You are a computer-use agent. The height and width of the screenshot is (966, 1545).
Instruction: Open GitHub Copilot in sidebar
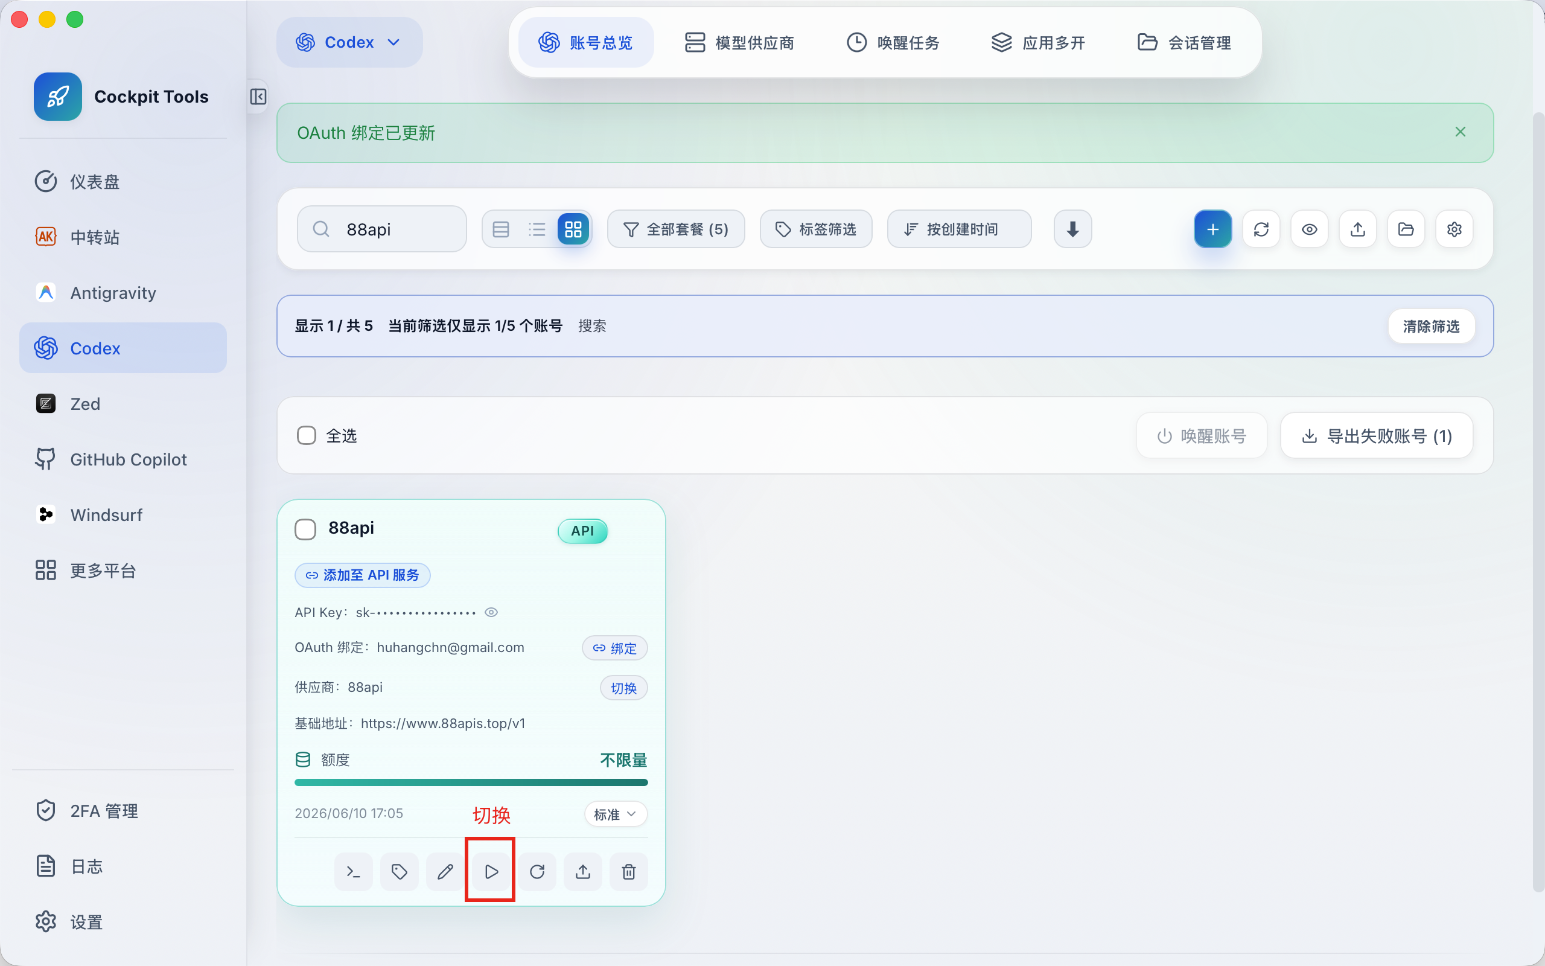(123, 459)
